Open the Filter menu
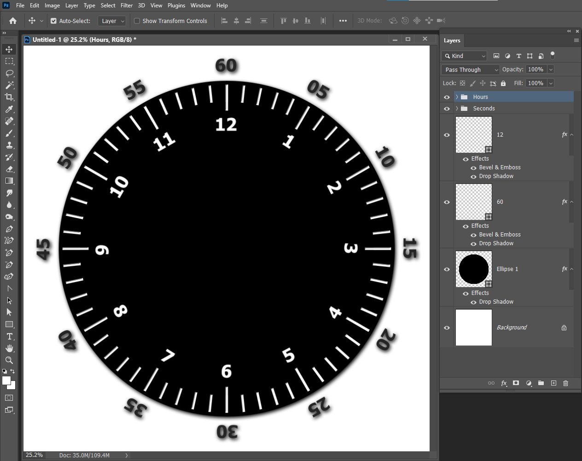Image resolution: width=582 pixels, height=461 pixels. tap(127, 5)
